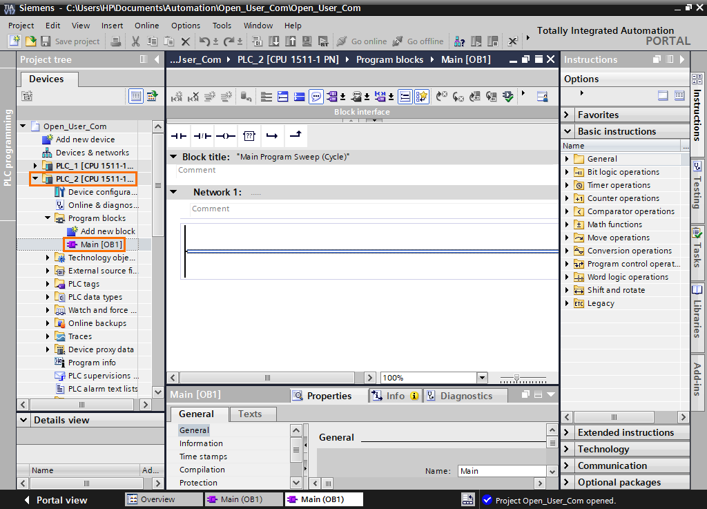Switch to Portal view
707x509 pixels.
[x=56, y=499]
